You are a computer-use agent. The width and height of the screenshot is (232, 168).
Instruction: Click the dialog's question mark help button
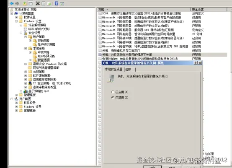(x=196, y=63)
